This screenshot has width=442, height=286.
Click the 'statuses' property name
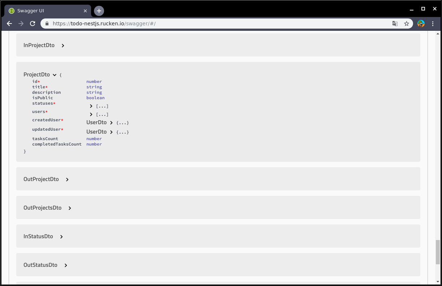click(x=43, y=103)
